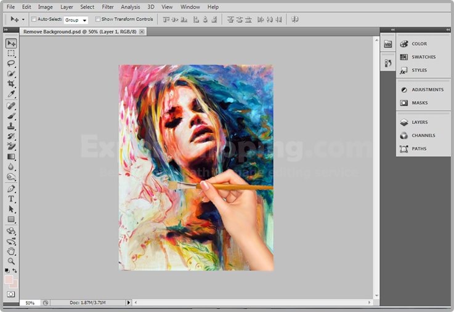Select the Crop tool
This screenshot has width=454, height=312.
point(11,84)
